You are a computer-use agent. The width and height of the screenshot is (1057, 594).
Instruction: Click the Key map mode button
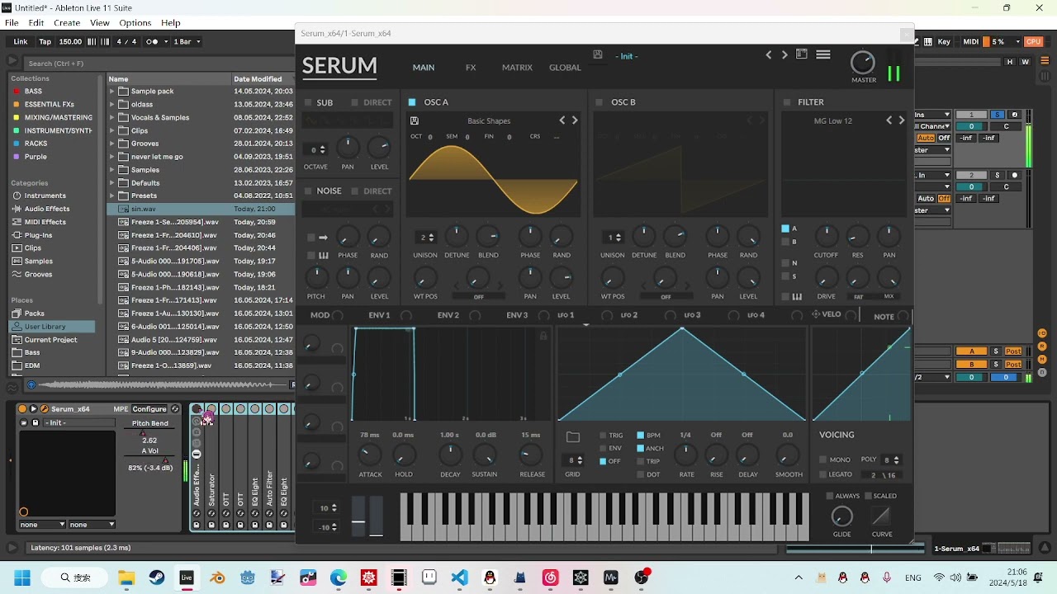tap(944, 41)
